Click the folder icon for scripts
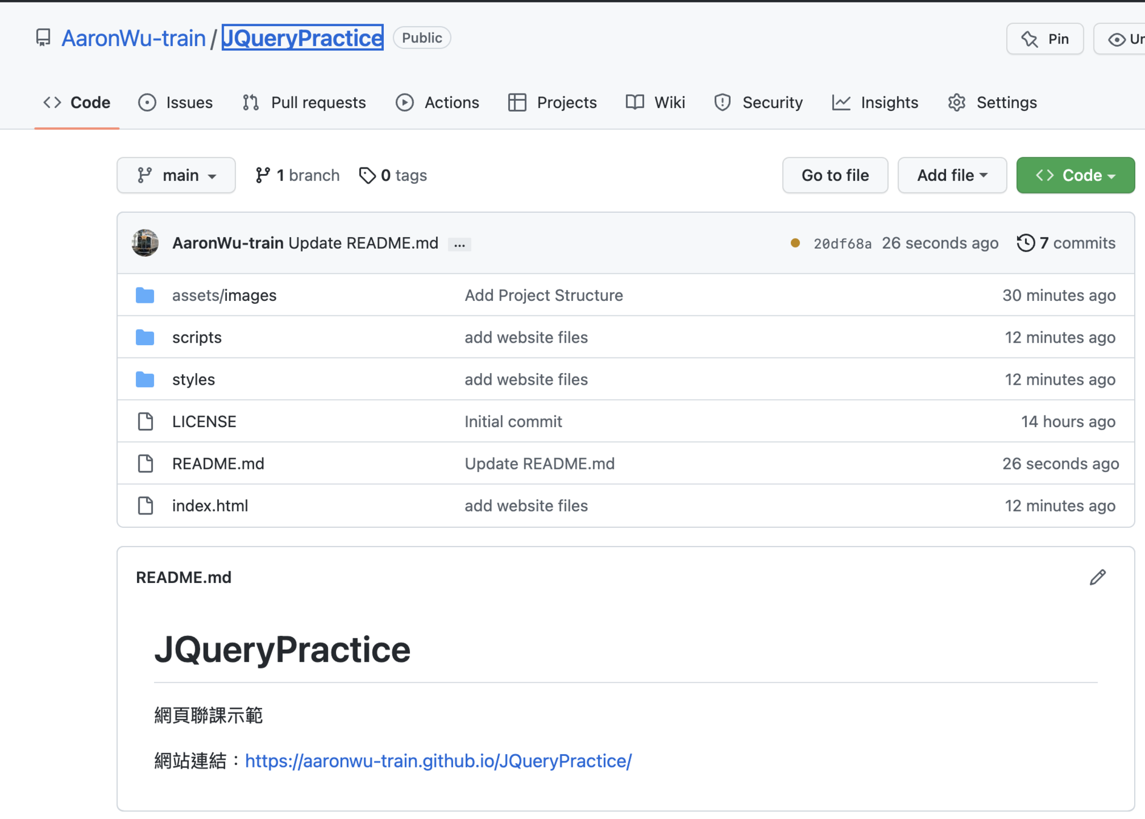Image resolution: width=1145 pixels, height=819 pixels. [145, 337]
